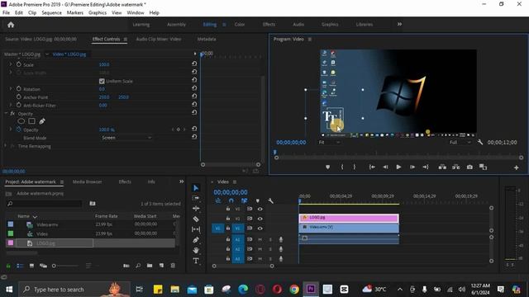The width and height of the screenshot is (529, 297).
Task: Click pink label swatch of LOGO.jpg
Action: click(x=11, y=243)
